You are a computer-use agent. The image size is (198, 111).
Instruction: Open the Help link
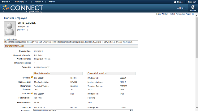click(x=172, y=14)
